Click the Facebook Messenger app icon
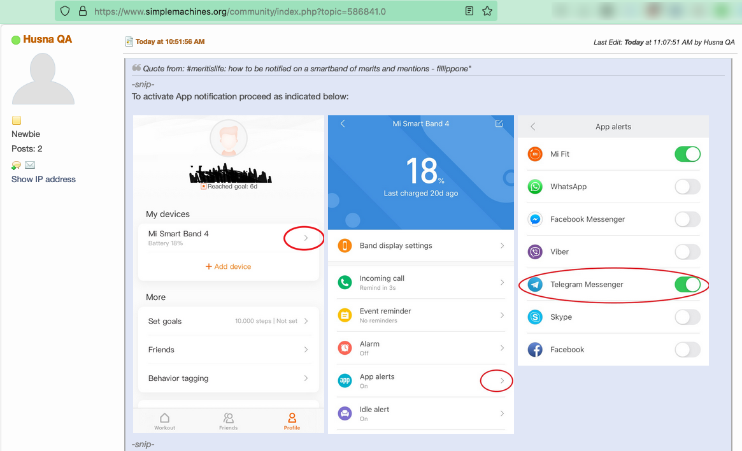742x451 pixels. pyautogui.click(x=535, y=219)
